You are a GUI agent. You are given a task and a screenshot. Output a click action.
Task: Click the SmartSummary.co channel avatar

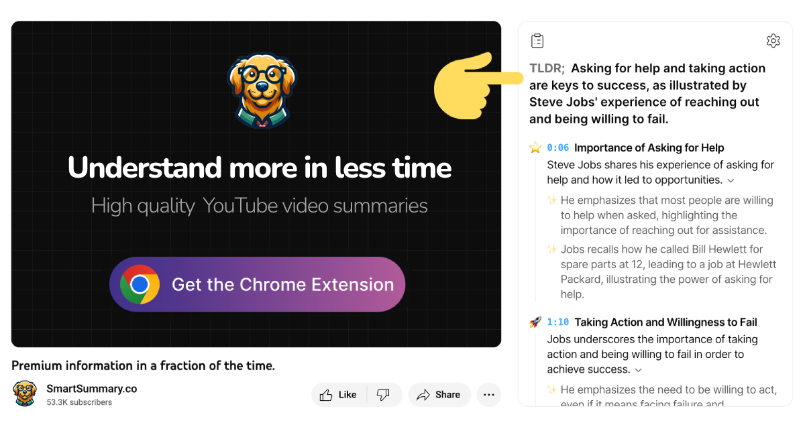point(25,394)
